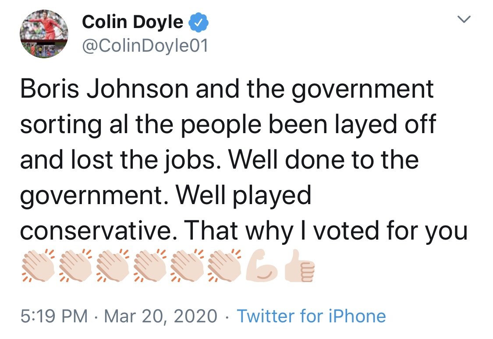Screen dimensions: 493x339
Task: Click the Colin Doyle display name
Action: tap(133, 21)
